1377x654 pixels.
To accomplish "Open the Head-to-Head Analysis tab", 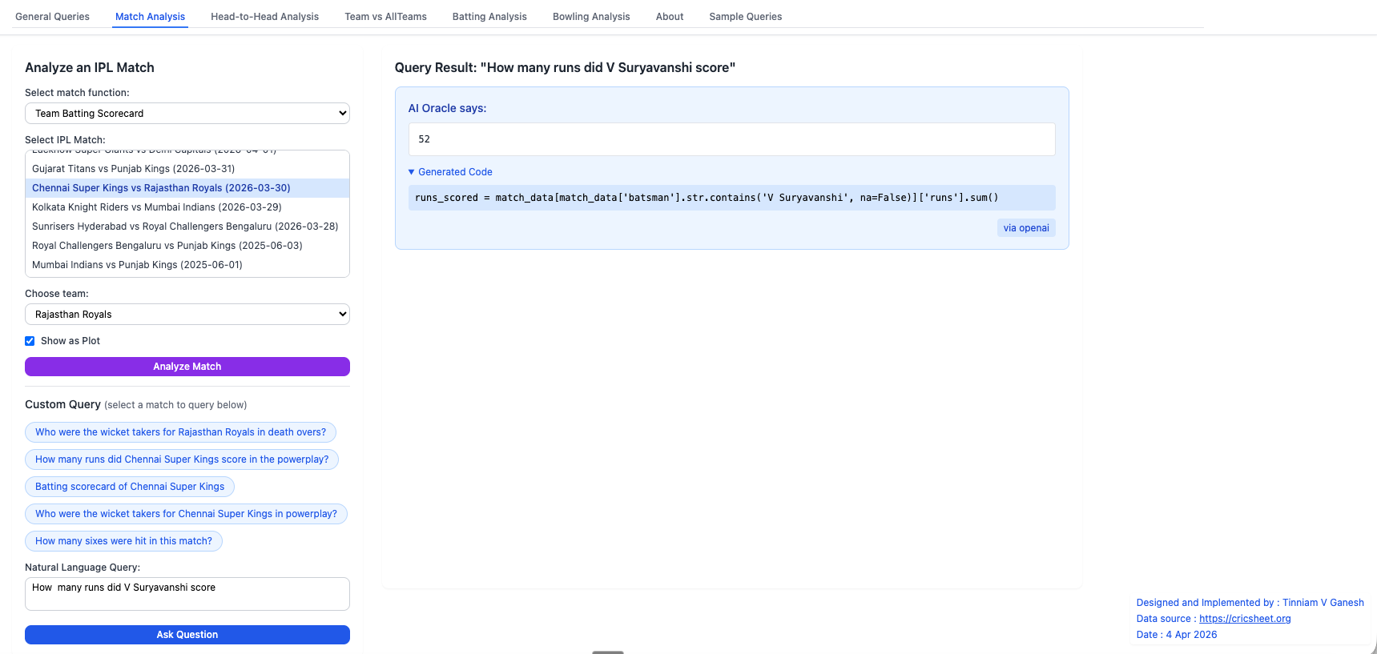I will tap(264, 17).
